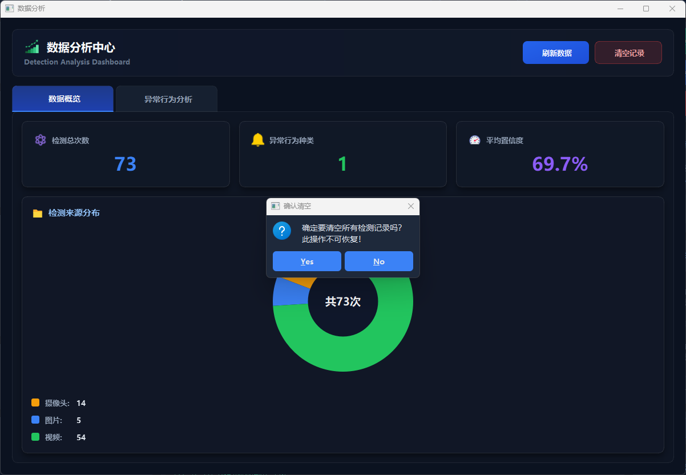Click the bar chart logo icon beside 数据分析中心
This screenshot has height=475, width=686.
tap(32, 47)
